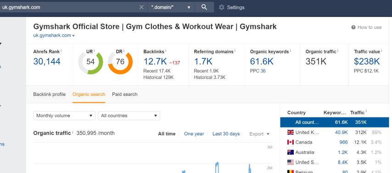Clear the uk.gymshark.com search field
Screen dimensions: 392x173
tap(141, 7)
